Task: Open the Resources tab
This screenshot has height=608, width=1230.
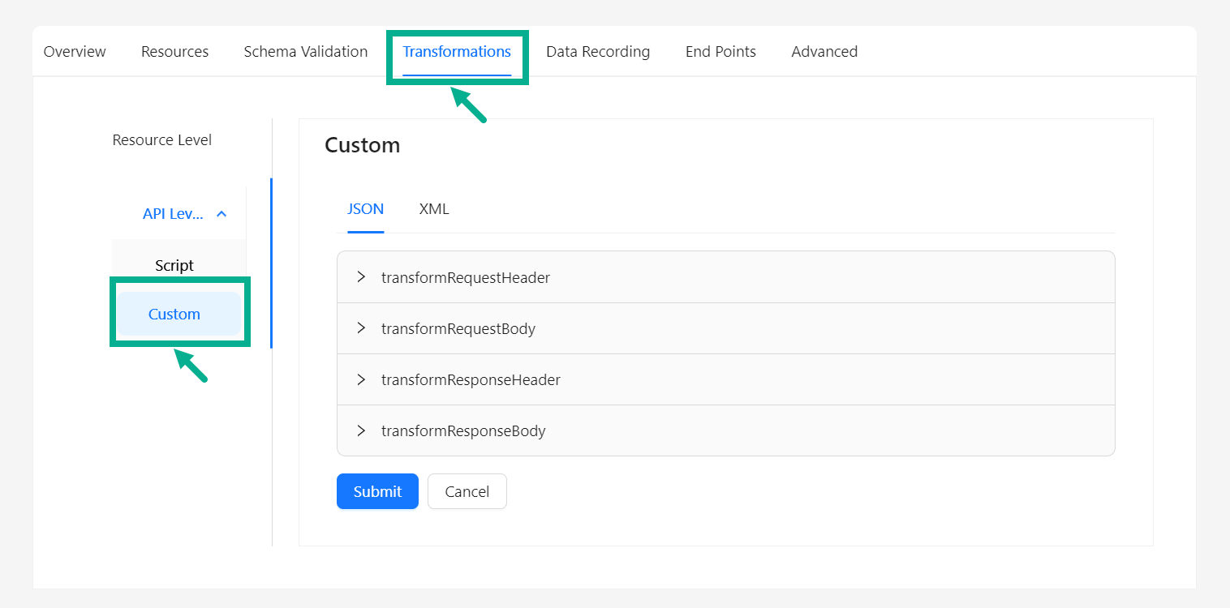Action: [x=174, y=52]
